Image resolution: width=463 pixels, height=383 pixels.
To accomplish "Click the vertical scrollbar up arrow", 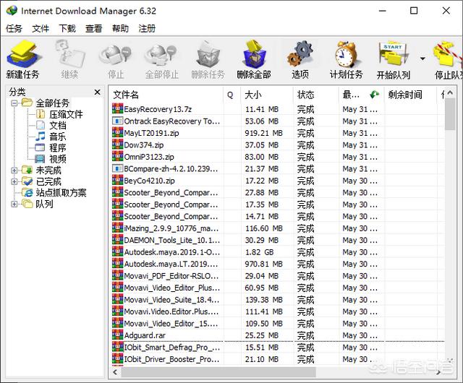I will [x=450, y=92].
